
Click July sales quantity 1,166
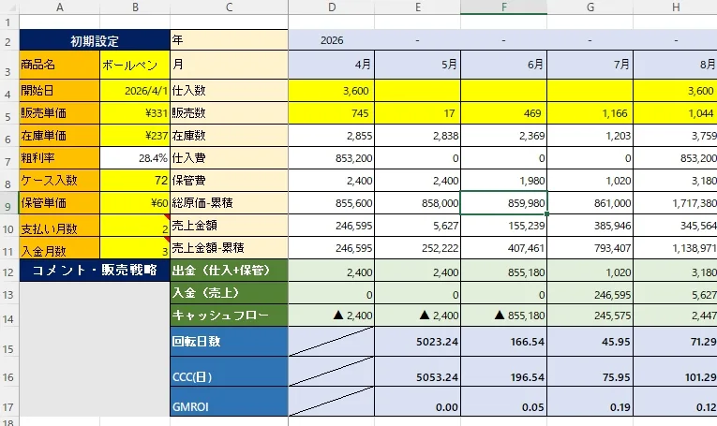click(590, 112)
